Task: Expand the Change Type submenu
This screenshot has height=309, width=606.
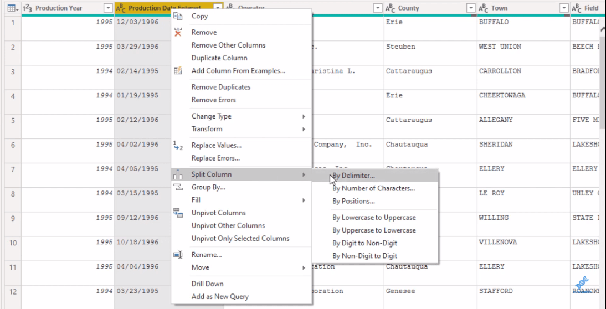Action: (242, 116)
